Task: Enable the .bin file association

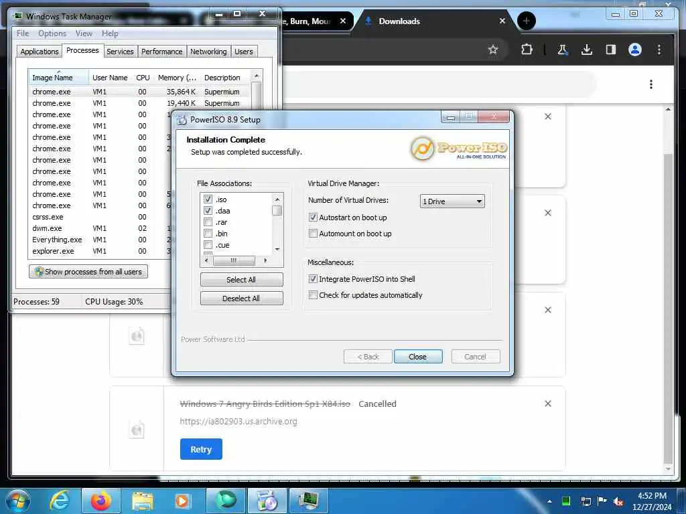Action: point(208,234)
